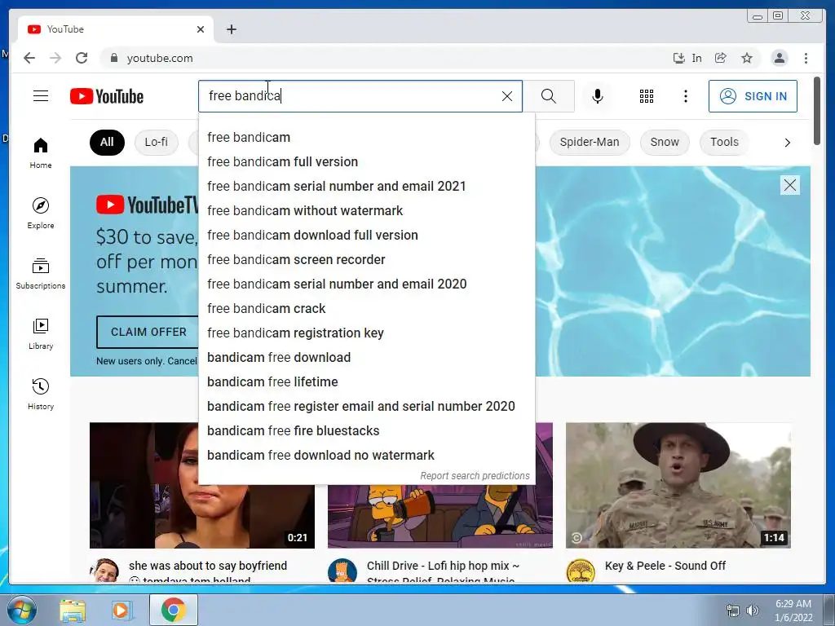
Task: Click the volume speaker tray icon
Action: click(753, 611)
